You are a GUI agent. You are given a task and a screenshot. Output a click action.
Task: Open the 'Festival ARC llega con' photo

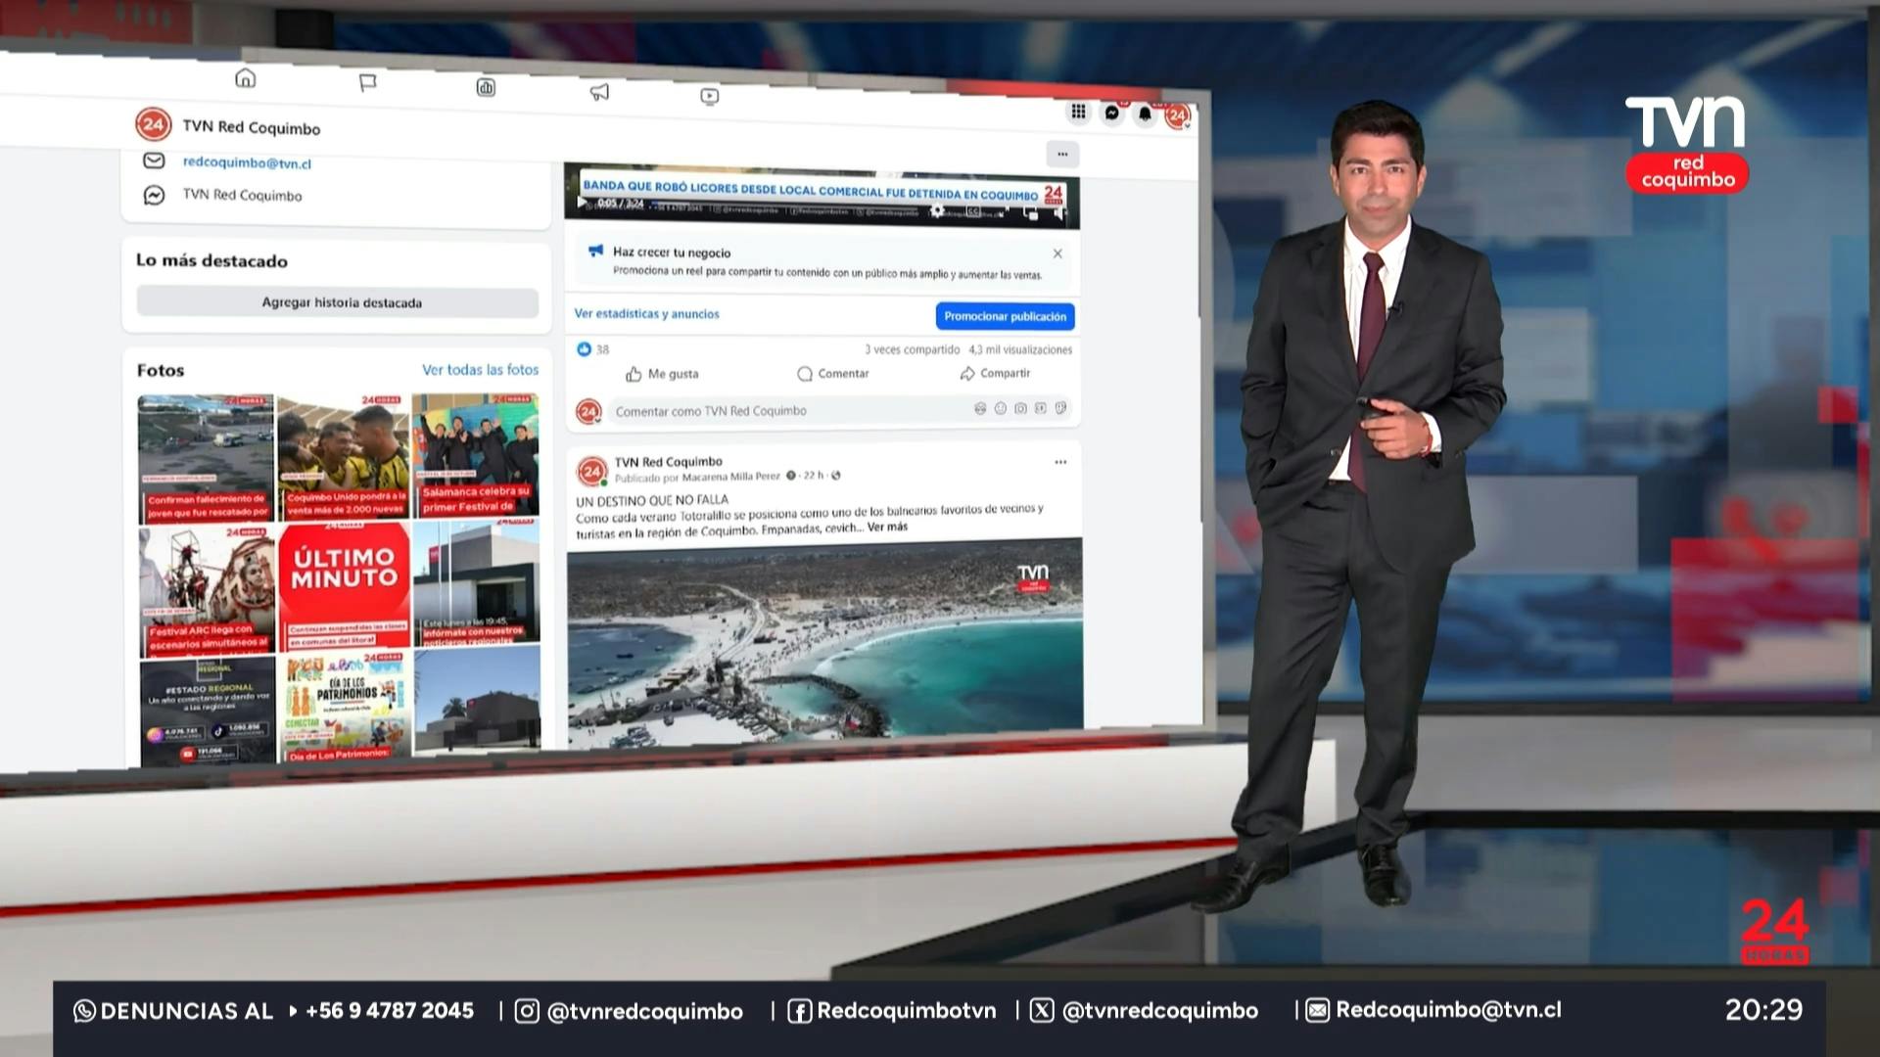208,590
